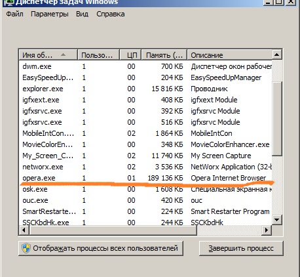Image resolution: width=300 pixels, height=277 pixels.
Task: Click the Завершить процесс button
Action: [x=241, y=248]
